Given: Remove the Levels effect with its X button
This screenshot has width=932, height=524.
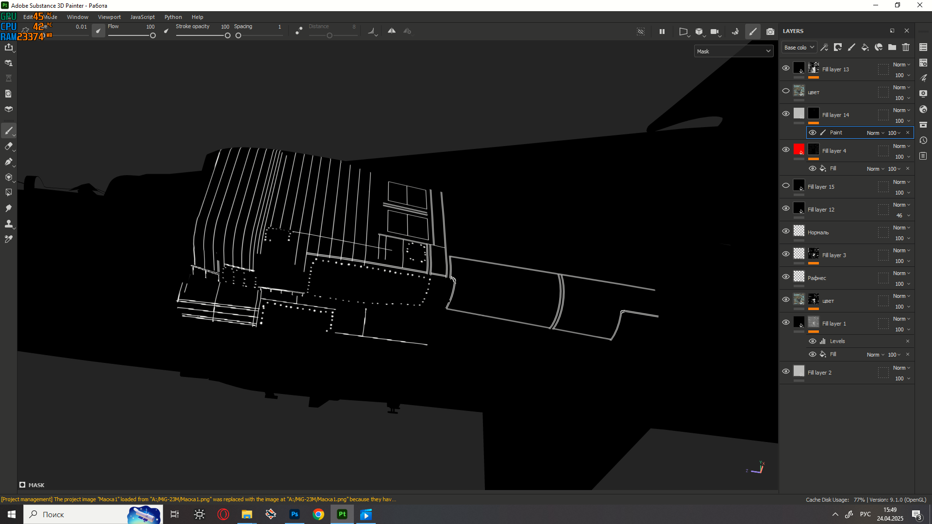Looking at the screenshot, I should click(908, 341).
